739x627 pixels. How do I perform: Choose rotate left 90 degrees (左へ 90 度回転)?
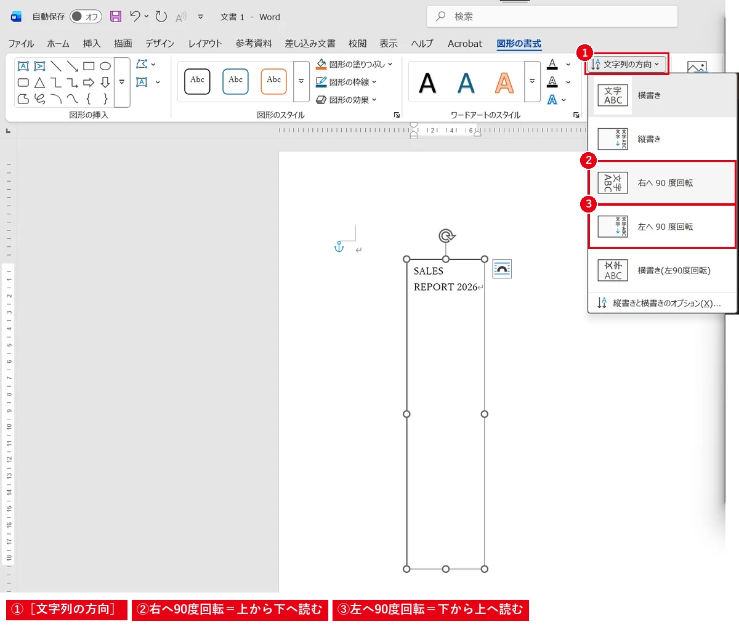663,227
